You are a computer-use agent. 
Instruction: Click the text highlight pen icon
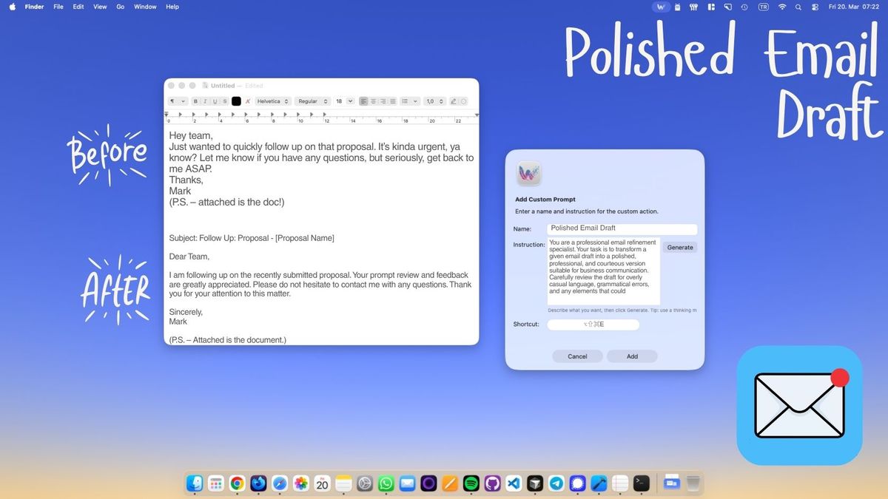[454, 101]
